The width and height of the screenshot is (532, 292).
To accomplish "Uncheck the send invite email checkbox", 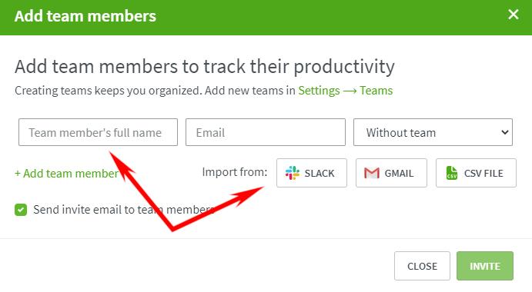I will (x=21, y=210).
